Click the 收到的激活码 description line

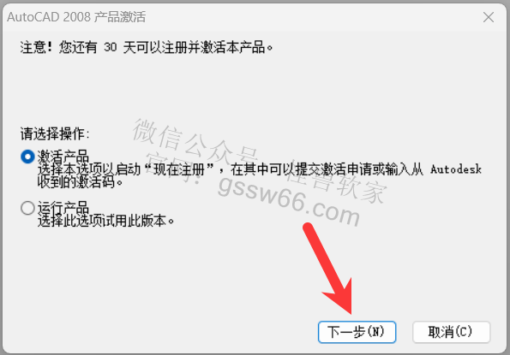click(x=80, y=182)
